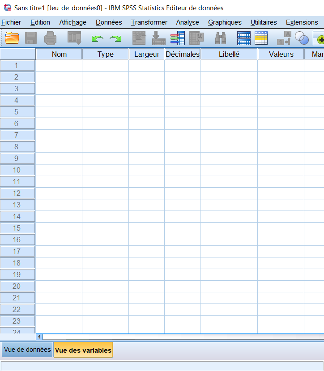Click the Value labels icon
Screen dimensions: 324x371
tap(284, 38)
